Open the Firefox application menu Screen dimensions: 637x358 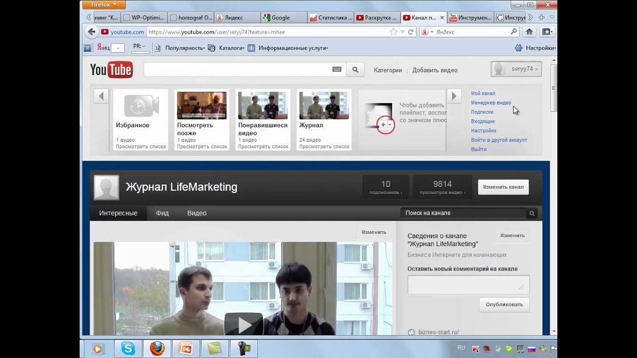tap(104, 4)
